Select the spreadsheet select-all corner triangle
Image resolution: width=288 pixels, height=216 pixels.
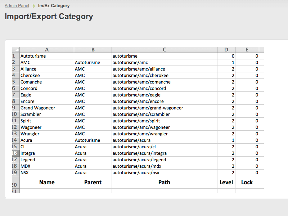point(17,50)
